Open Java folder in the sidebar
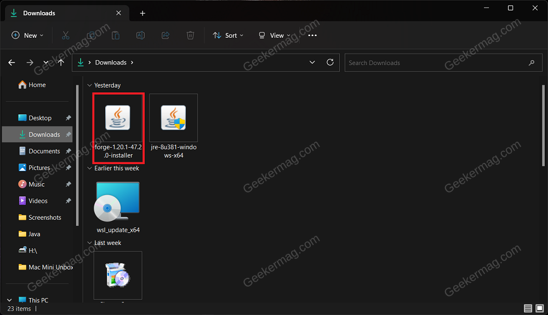Screen dimensions: 548x315 [37, 234]
